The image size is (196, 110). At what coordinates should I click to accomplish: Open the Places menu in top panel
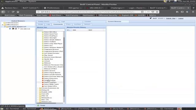tap(23, 1)
